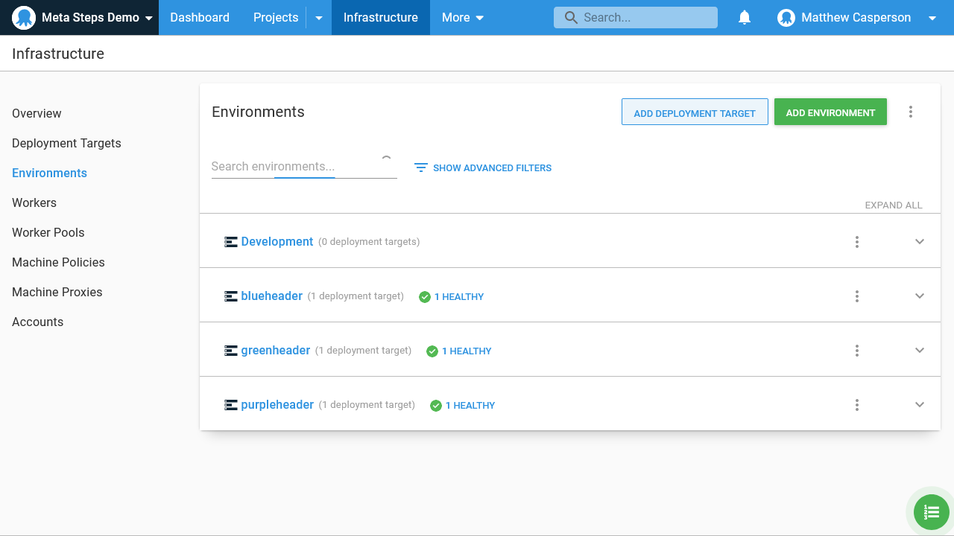Click the Add Environment button

pyautogui.click(x=830, y=112)
